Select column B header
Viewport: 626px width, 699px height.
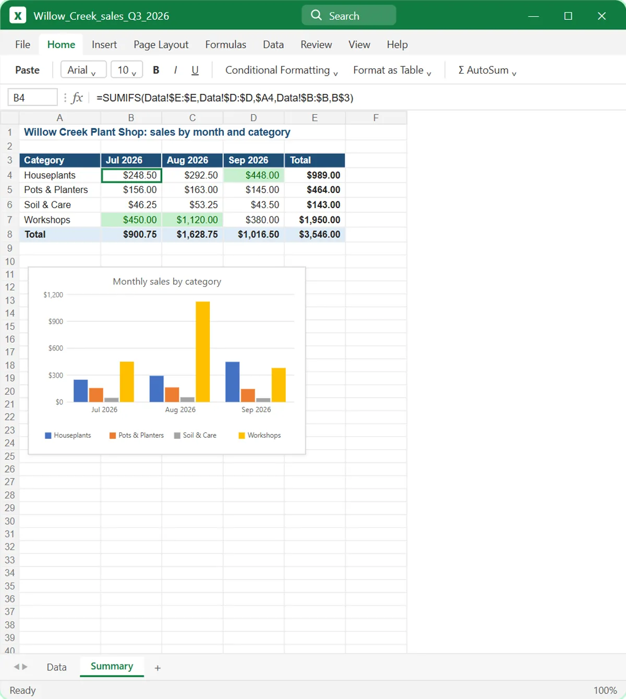(x=131, y=118)
